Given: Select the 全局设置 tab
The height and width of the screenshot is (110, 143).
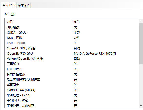Looking at the screenshot, I should click(x=9, y=5).
